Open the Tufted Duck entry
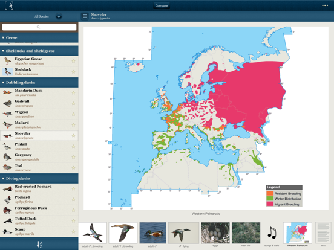 tap(39, 221)
